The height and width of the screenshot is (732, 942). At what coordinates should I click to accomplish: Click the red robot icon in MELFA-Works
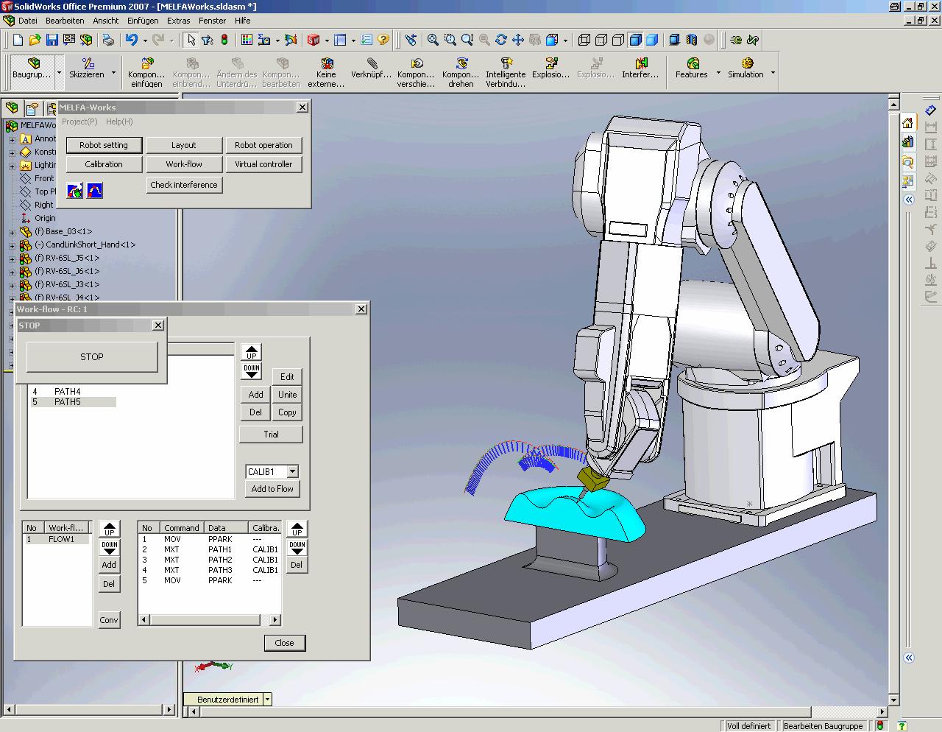click(x=75, y=191)
